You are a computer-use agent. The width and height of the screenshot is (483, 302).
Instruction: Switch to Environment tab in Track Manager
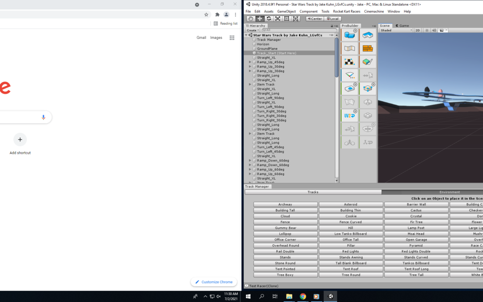(432, 192)
